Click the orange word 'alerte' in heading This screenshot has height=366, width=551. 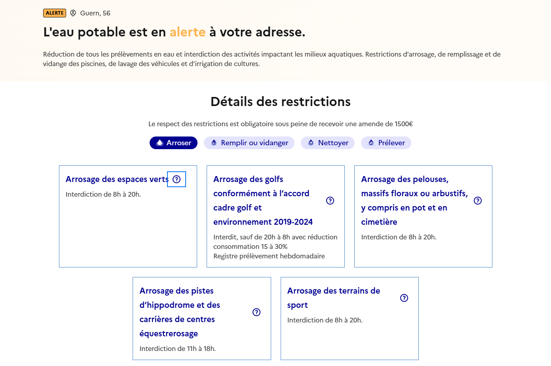[x=188, y=32]
